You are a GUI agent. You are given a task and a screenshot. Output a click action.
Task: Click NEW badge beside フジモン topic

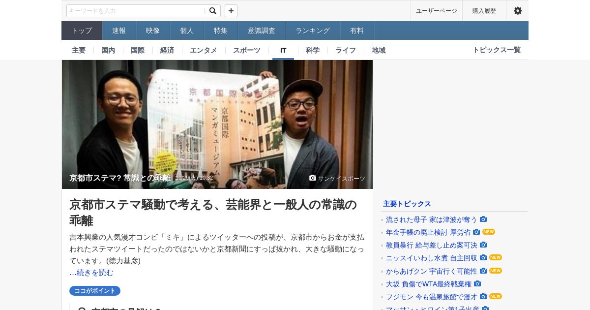[x=496, y=296]
